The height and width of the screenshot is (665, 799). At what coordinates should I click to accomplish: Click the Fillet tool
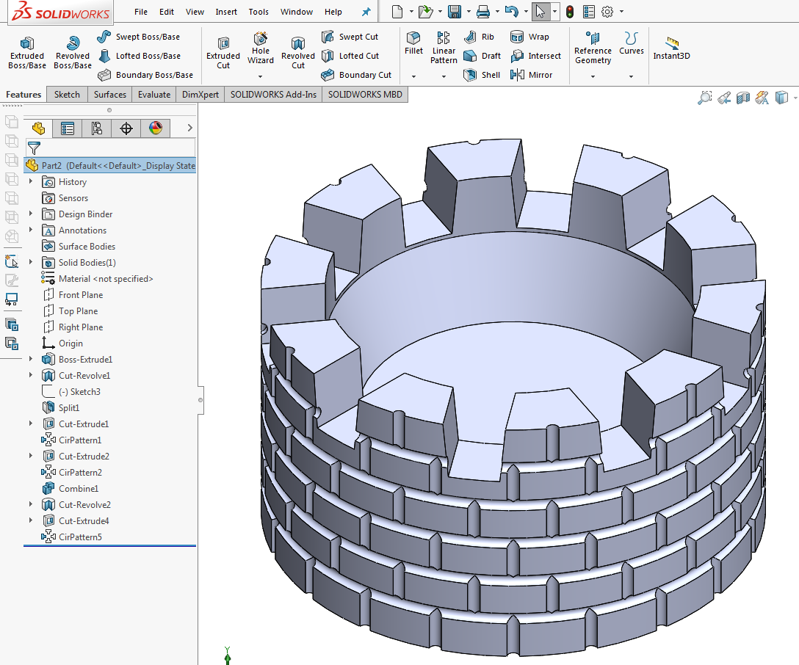point(413,43)
